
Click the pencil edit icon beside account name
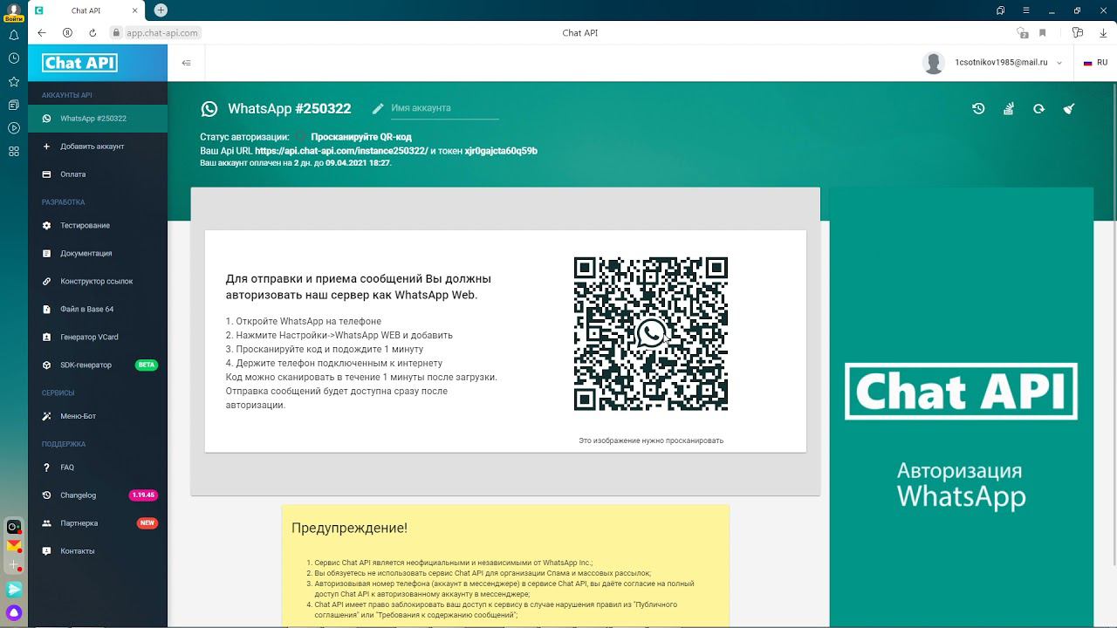coord(378,109)
